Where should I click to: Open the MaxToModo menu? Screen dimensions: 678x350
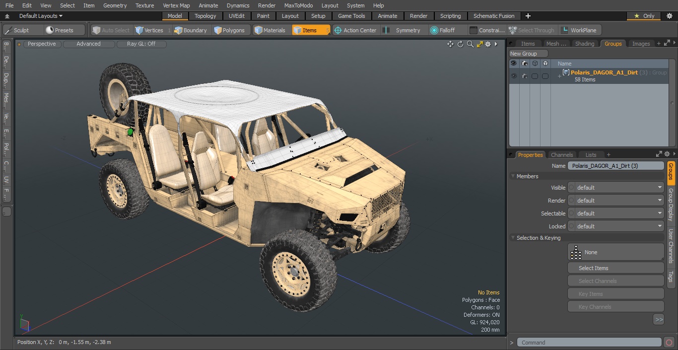[x=298, y=5]
